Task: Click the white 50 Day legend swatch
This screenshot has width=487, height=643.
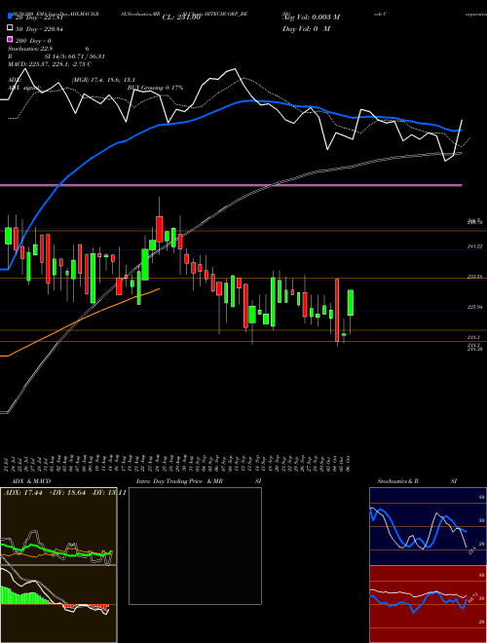Action: coord(10,28)
